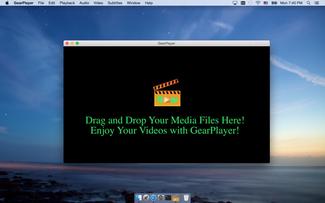Open the Apple menu
Viewport: 325px width, 203px height.
(7, 3)
